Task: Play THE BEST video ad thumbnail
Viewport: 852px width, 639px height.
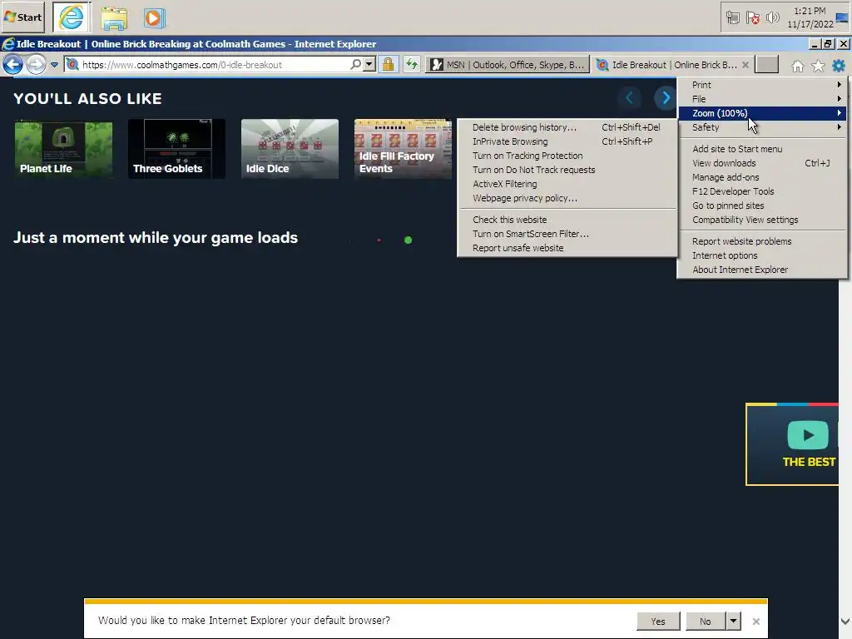Action: click(x=793, y=444)
